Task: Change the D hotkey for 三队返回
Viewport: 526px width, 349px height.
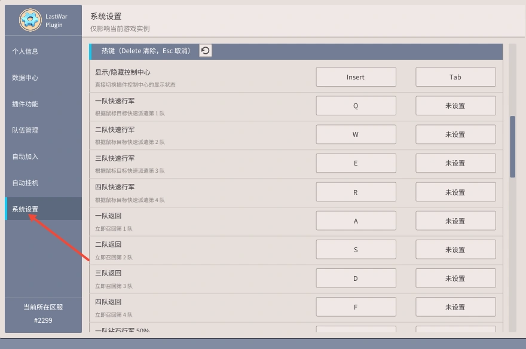Action: click(x=356, y=278)
